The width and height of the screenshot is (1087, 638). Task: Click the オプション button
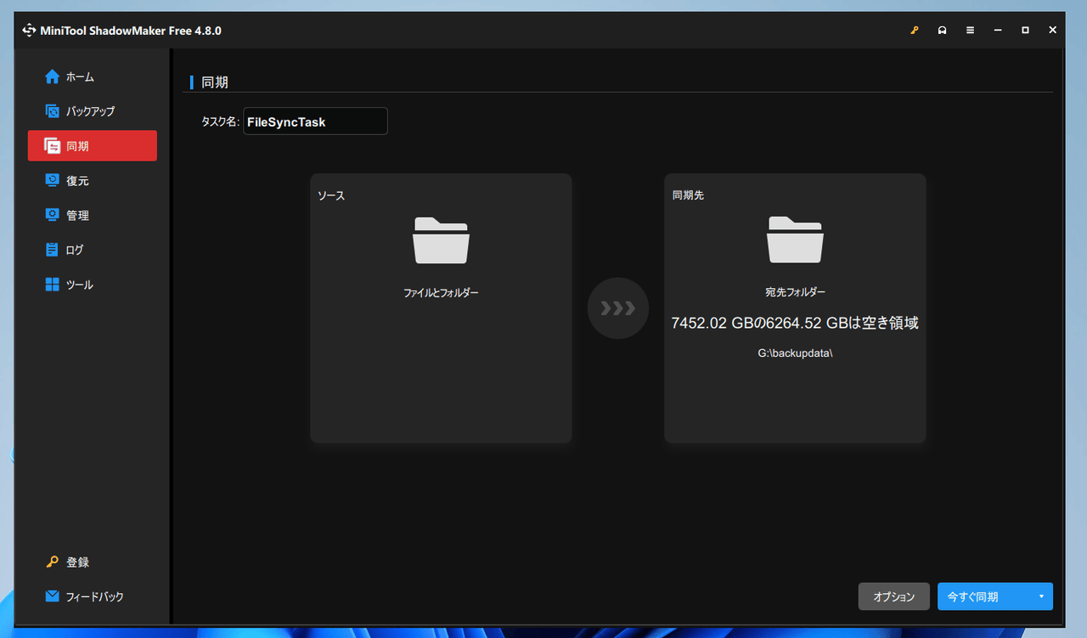[893, 596]
